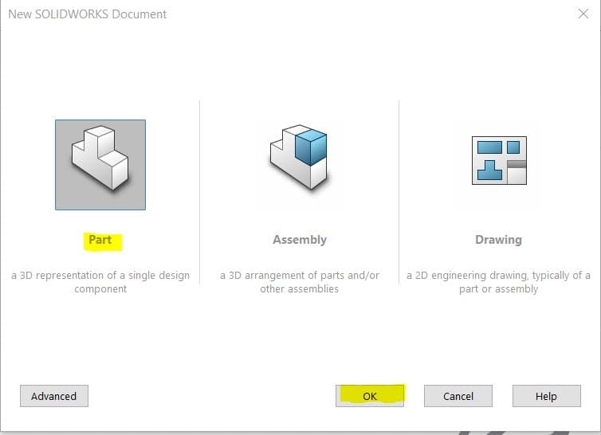Click the divider between Part and Assembly
Viewport: 601px width, 435px height.
(x=200, y=191)
